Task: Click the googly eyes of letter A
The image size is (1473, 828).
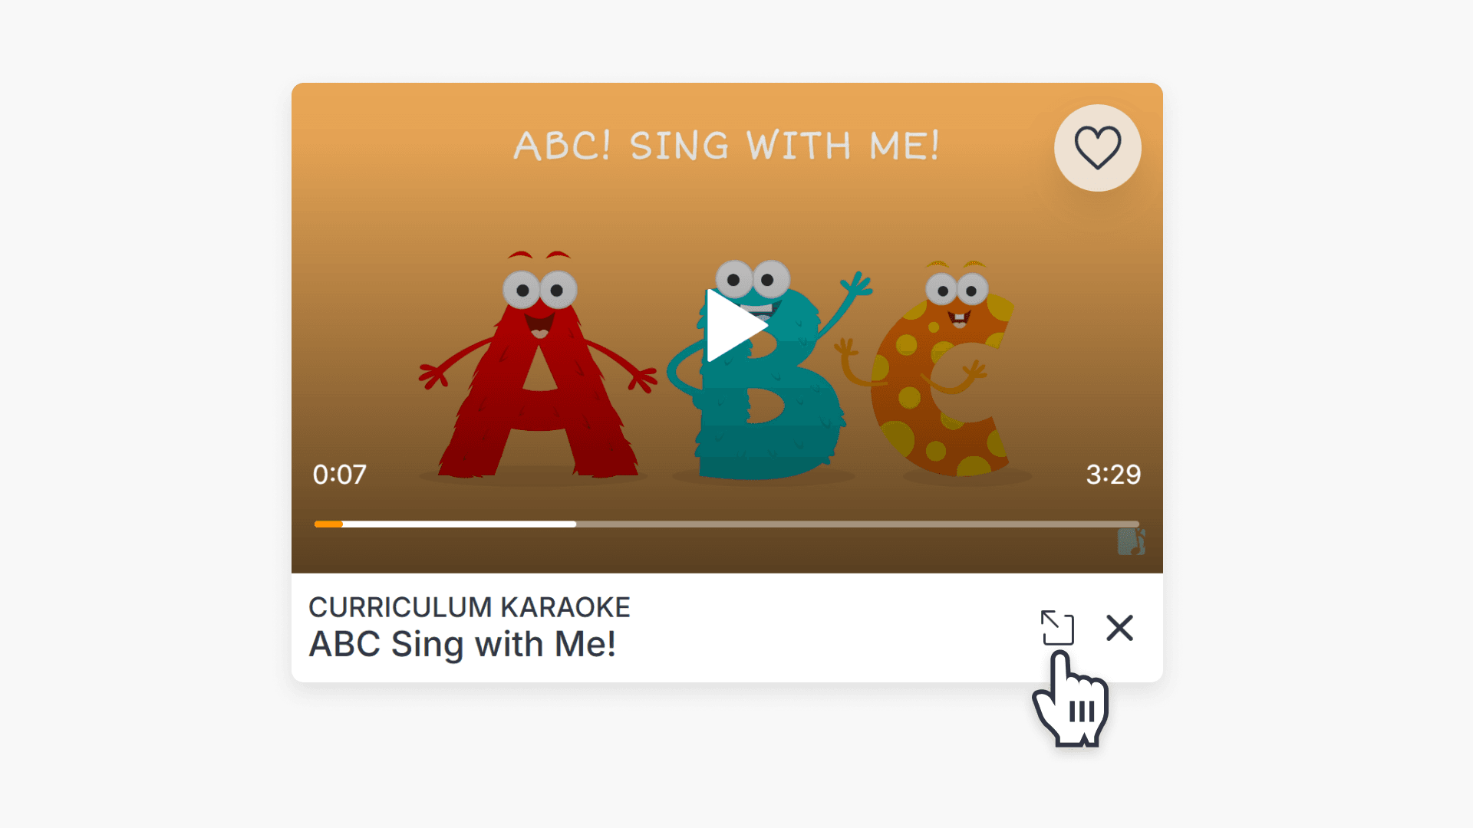Action: 539,290
